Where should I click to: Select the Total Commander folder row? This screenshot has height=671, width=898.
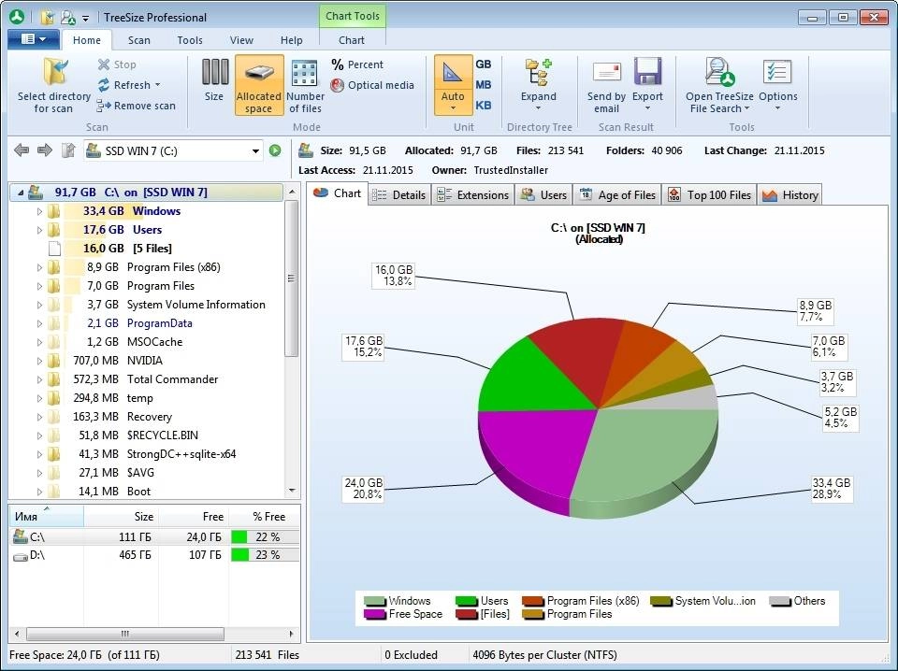point(146,379)
